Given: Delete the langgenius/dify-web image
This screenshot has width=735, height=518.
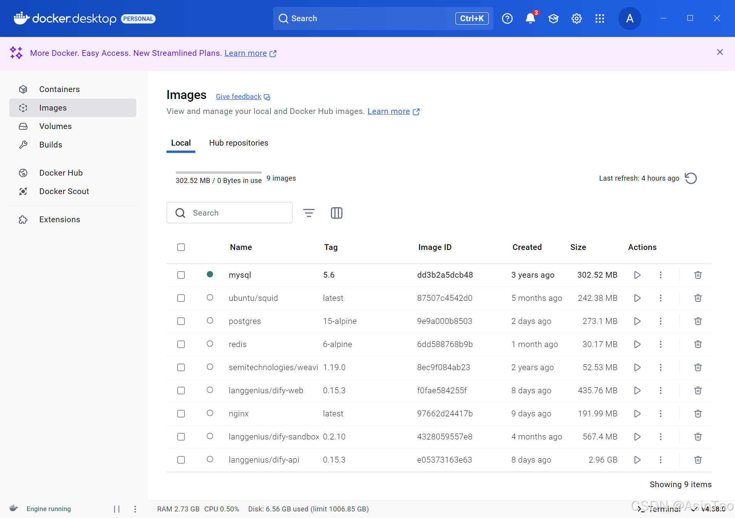Looking at the screenshot, I should pyautogui.click(x=698, y=391).
